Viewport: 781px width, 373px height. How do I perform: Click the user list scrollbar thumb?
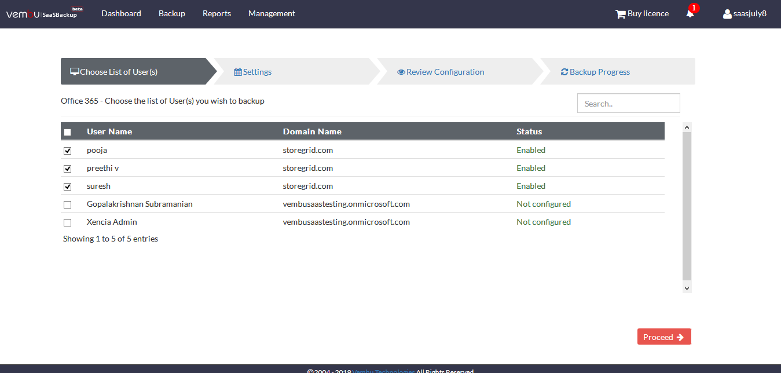click(x=687, y=207)
